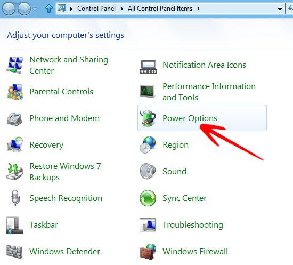Click the Parental Controls icon
This screenshot has height=265, width=293.
15,92
